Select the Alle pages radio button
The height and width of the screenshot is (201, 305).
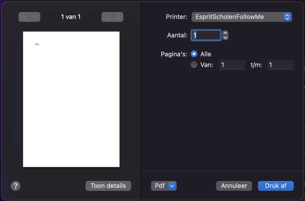[x=194, y=54]
